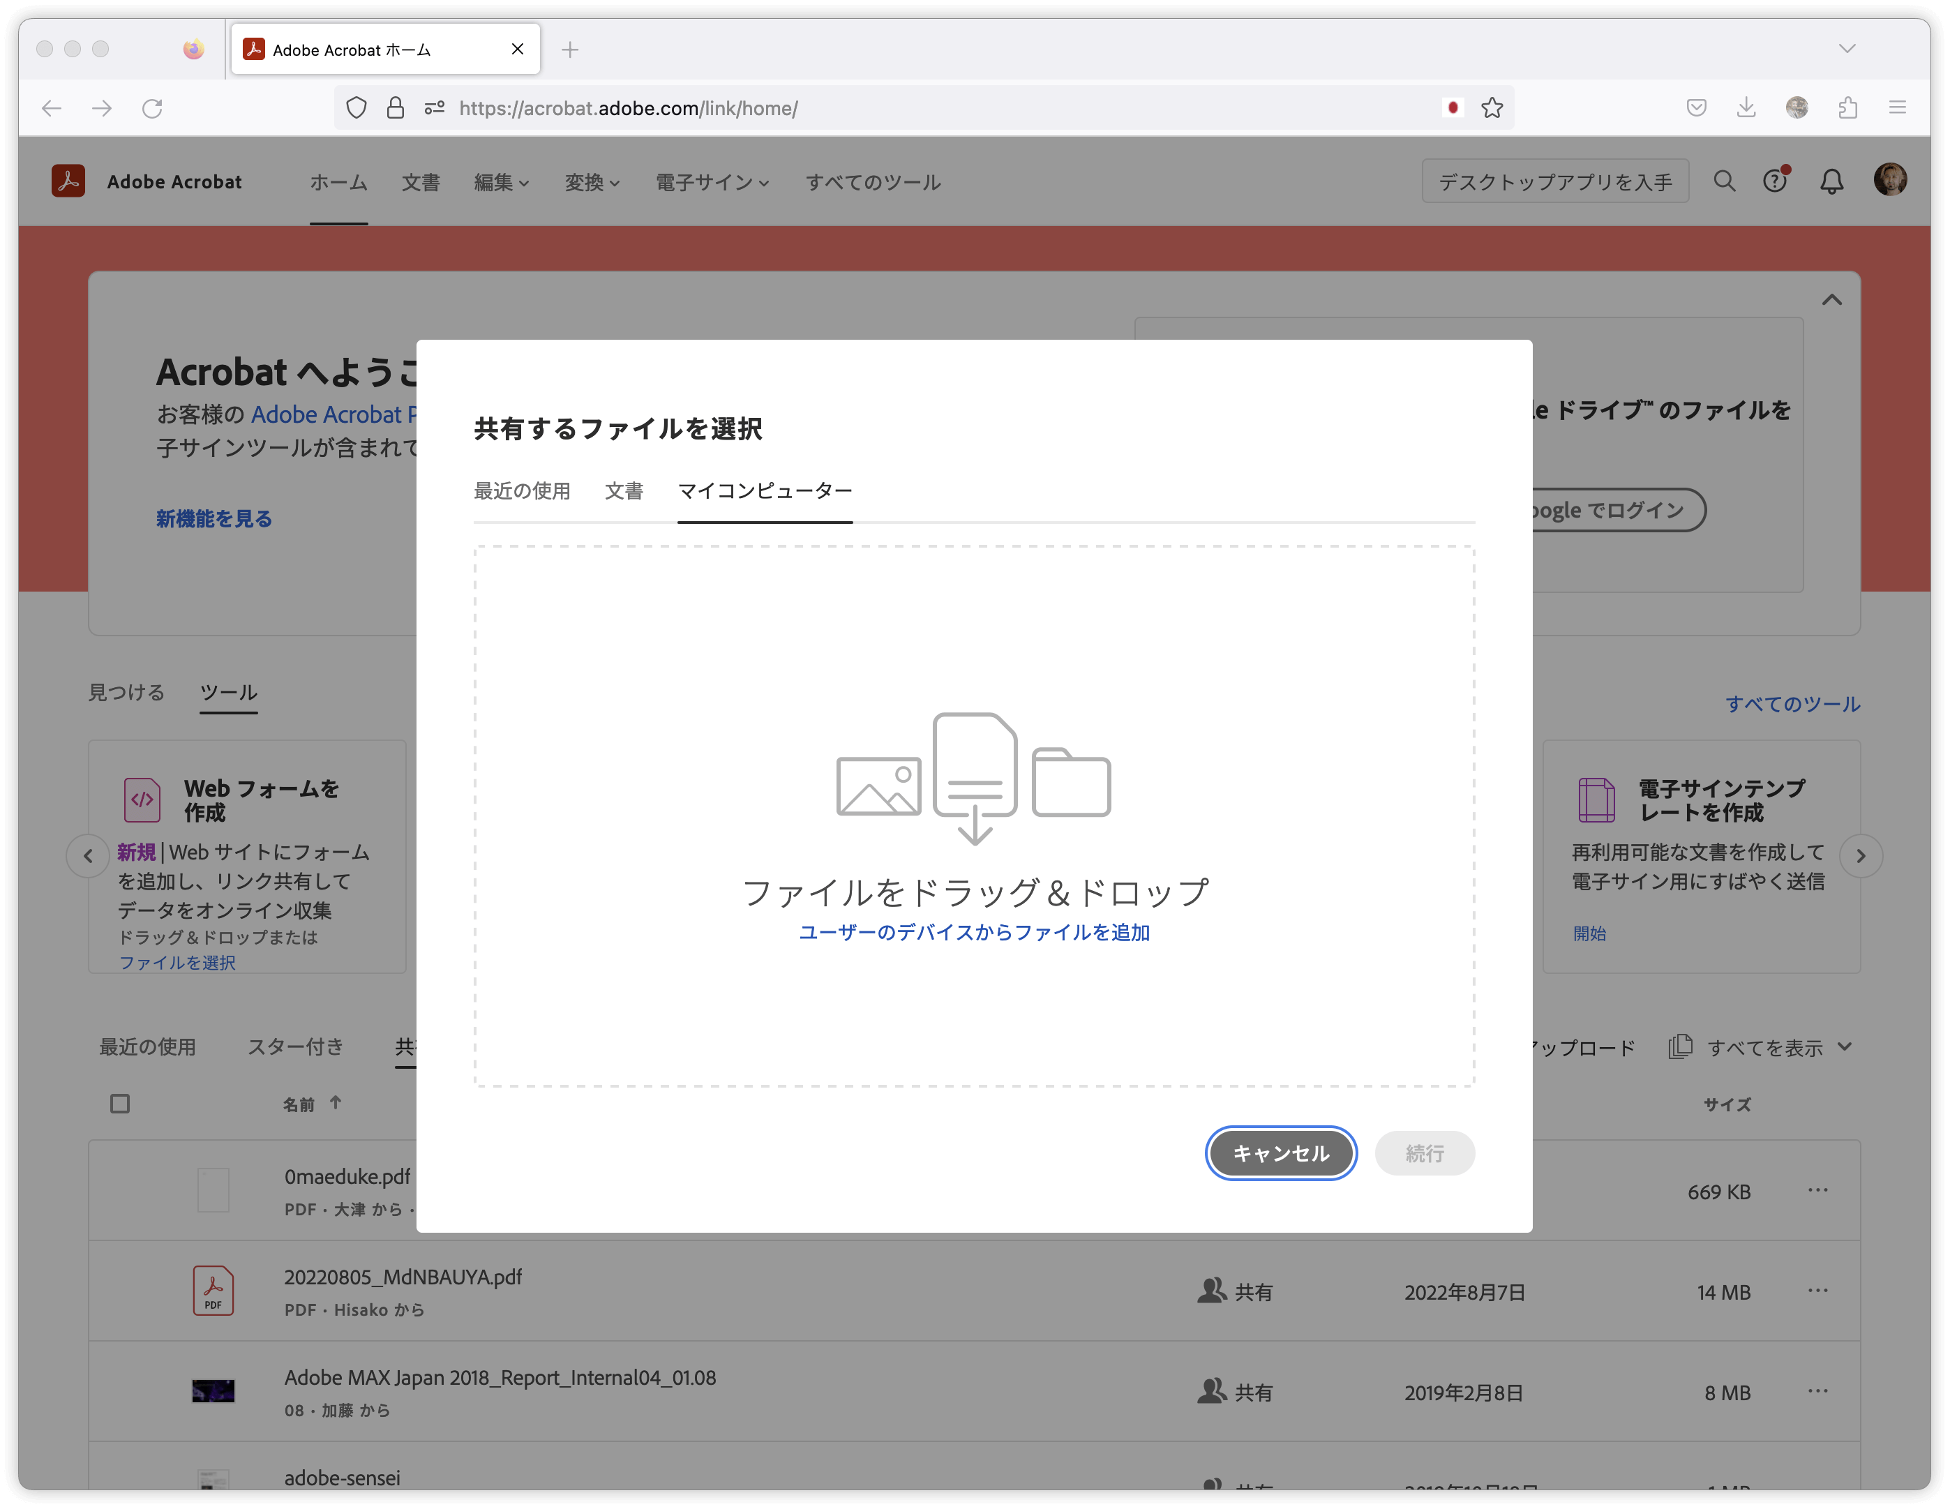Expand the 編集 menu dropdown

(501, 182)
